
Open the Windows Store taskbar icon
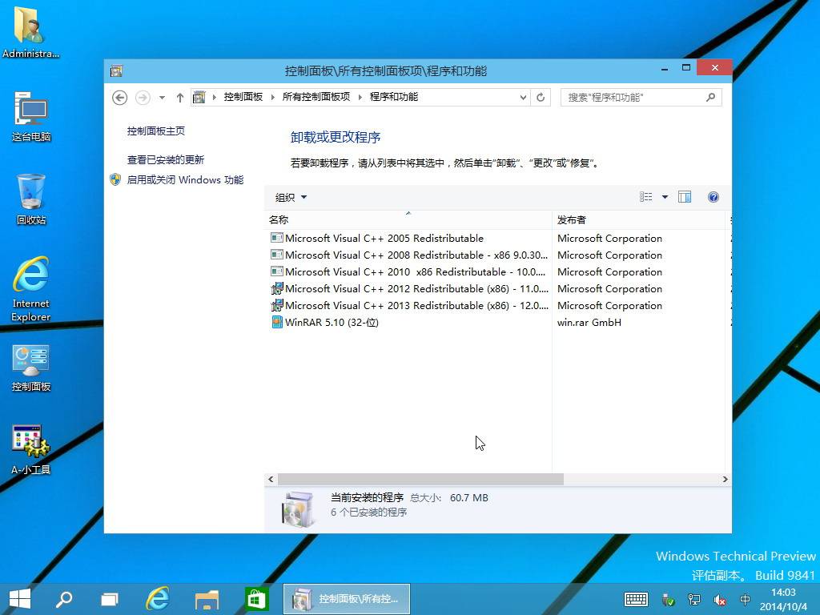[x=255, y=599]
